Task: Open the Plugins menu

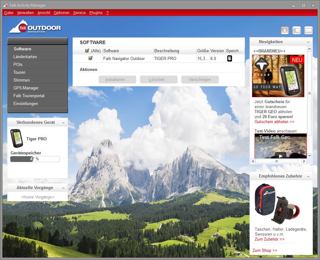Action: coord(96,12)
